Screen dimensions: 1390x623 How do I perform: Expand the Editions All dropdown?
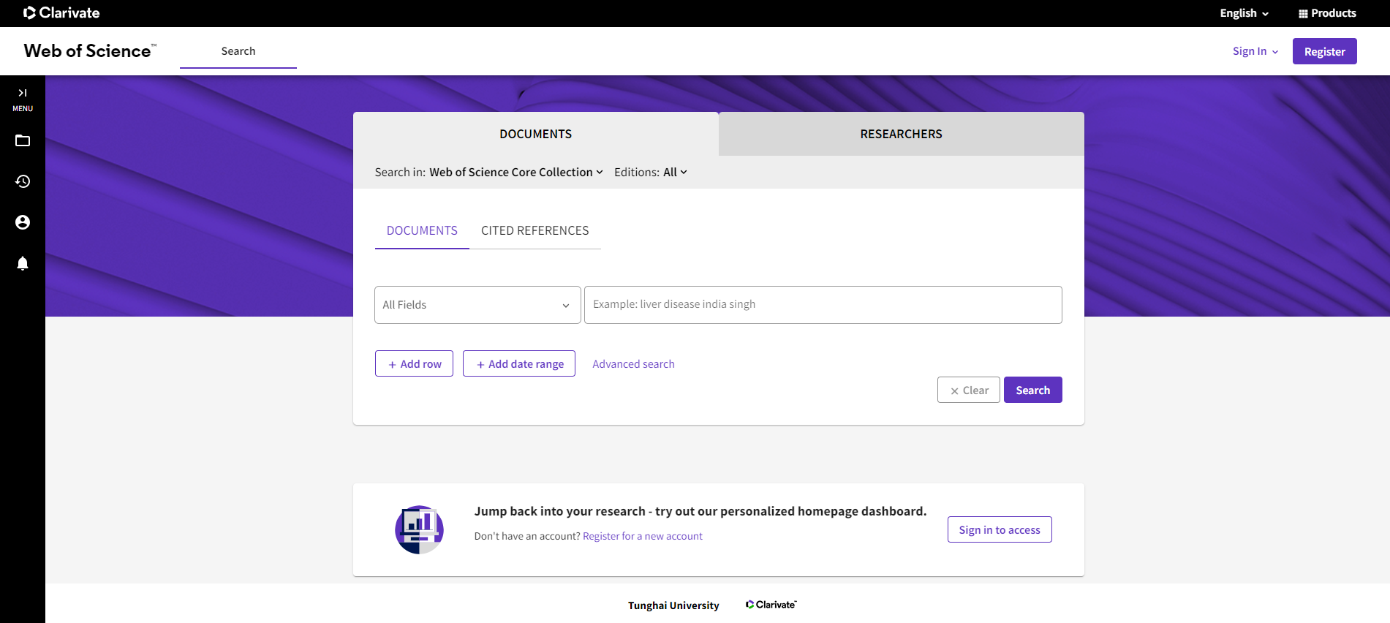[x=675, y=172]
